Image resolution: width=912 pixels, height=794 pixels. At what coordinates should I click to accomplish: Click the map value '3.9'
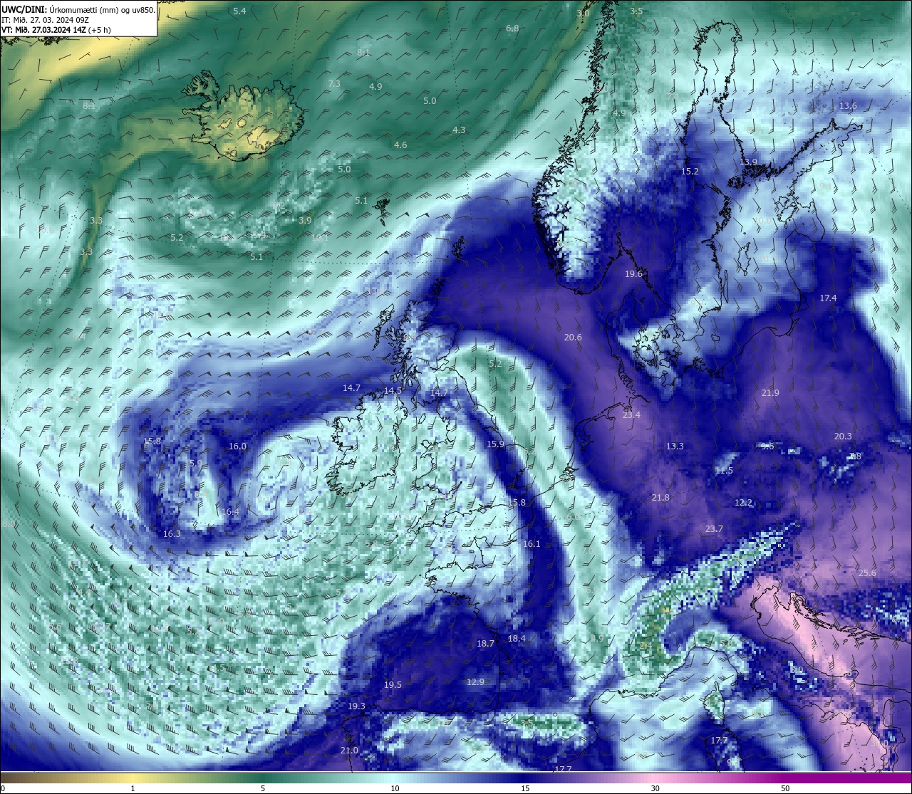[x=305, y=221]
